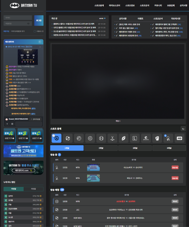Click the red watch button for 16:20 match
Screen dimensions: 189x227
pyautogui.click(x=175, y=178)
